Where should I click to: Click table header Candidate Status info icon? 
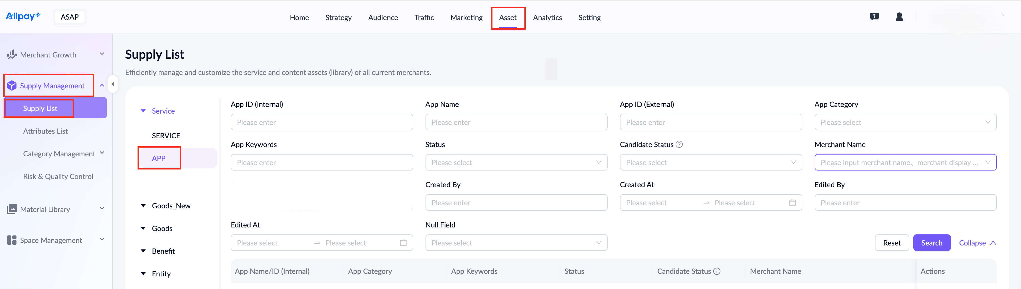point(717,271)
